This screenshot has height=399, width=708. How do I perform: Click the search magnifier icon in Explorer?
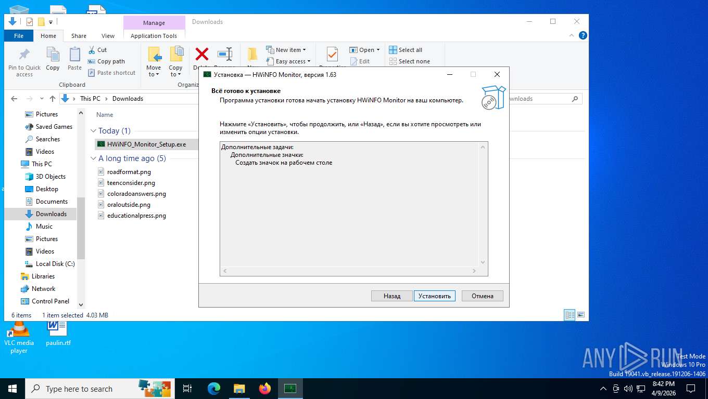pyautogui.click(x=575, y=99)
